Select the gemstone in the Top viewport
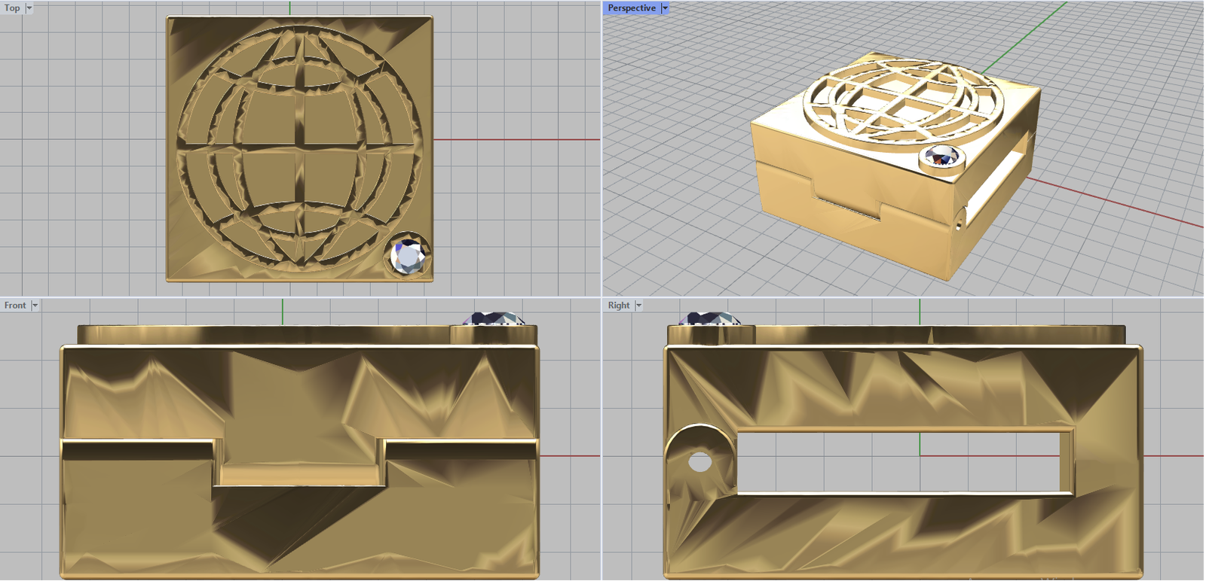This screenshot has width=1206, height=581. click(409, 257)
